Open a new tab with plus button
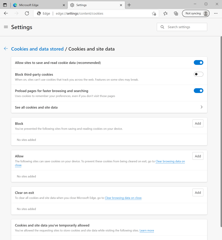This screenshot has height=240, width=222. tap(129, 5)
